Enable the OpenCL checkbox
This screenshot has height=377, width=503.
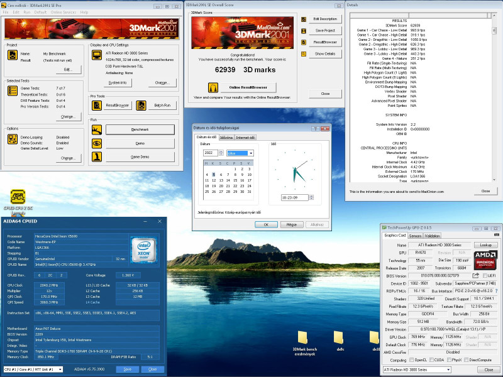click(x=411, y=360)
